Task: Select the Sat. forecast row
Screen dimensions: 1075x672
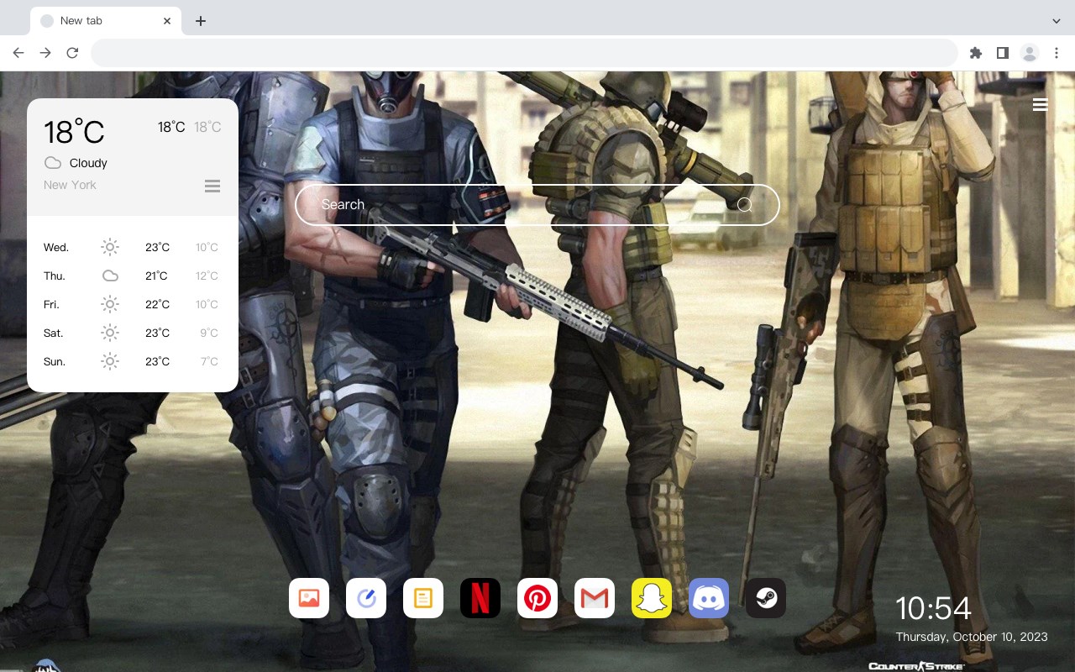Action: point(133,333)
